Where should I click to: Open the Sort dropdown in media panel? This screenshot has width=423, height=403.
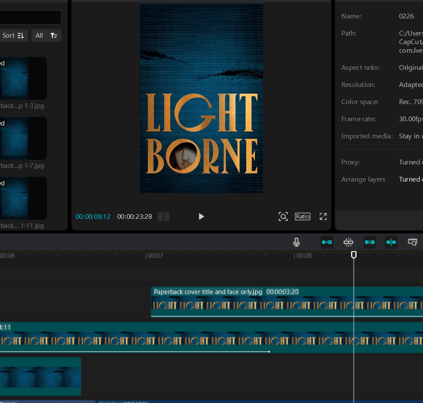(13, 36)
